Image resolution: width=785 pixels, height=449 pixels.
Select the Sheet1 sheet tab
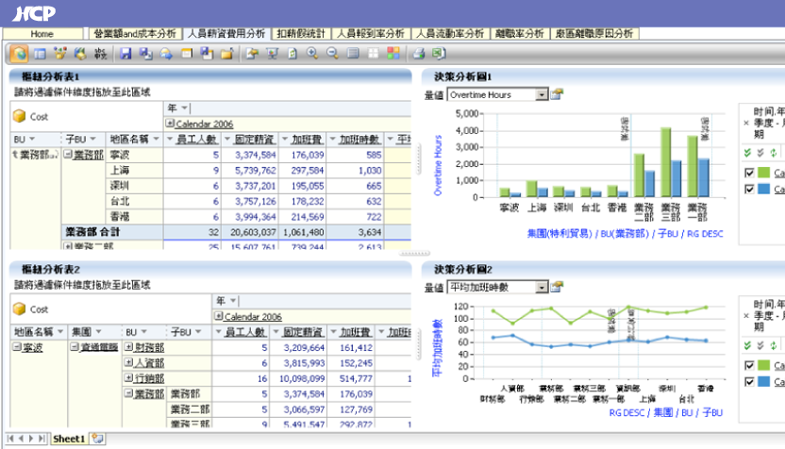pyautogui.click(x=68, y=439)
